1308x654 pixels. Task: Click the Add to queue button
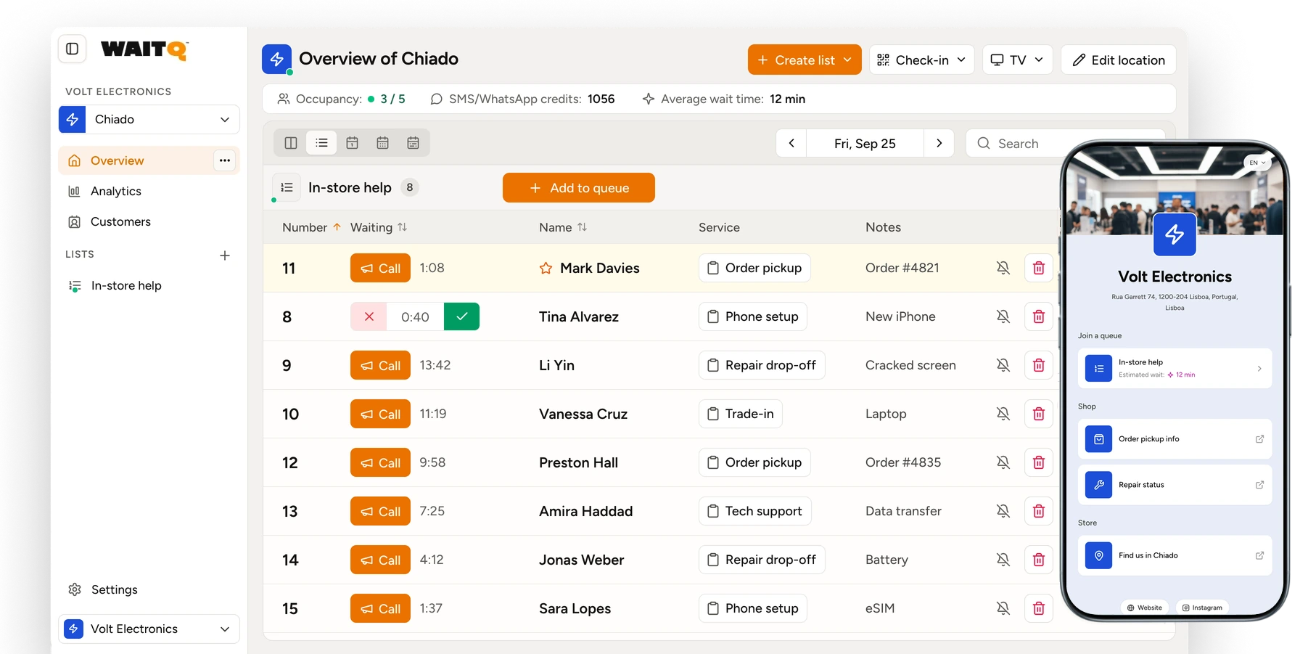(579, 187)
